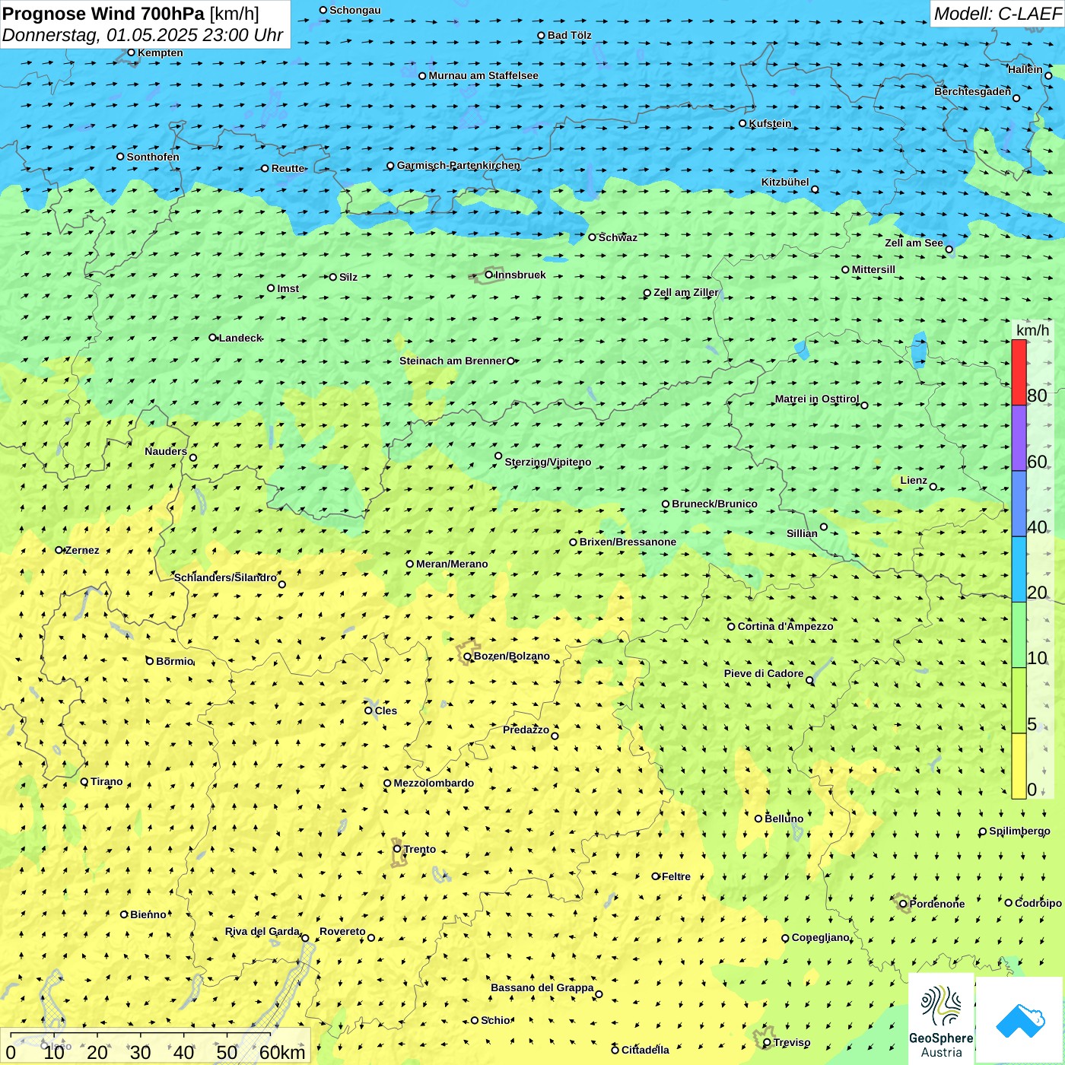Click the 'Schwaz' label
This screenshot has height=1065, width=1065.
618,237
